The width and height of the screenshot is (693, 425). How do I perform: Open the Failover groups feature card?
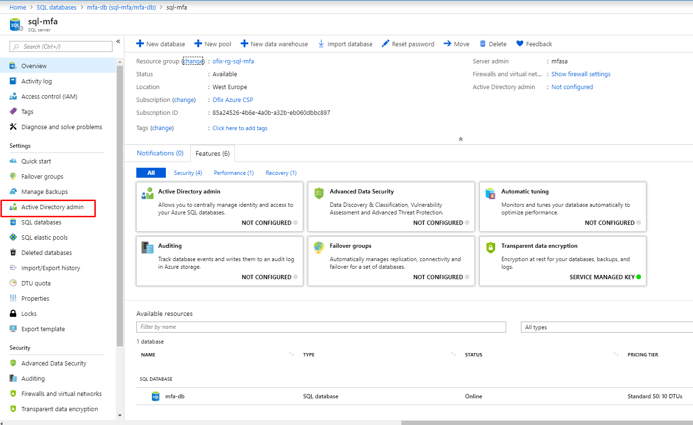click(391, 261)
